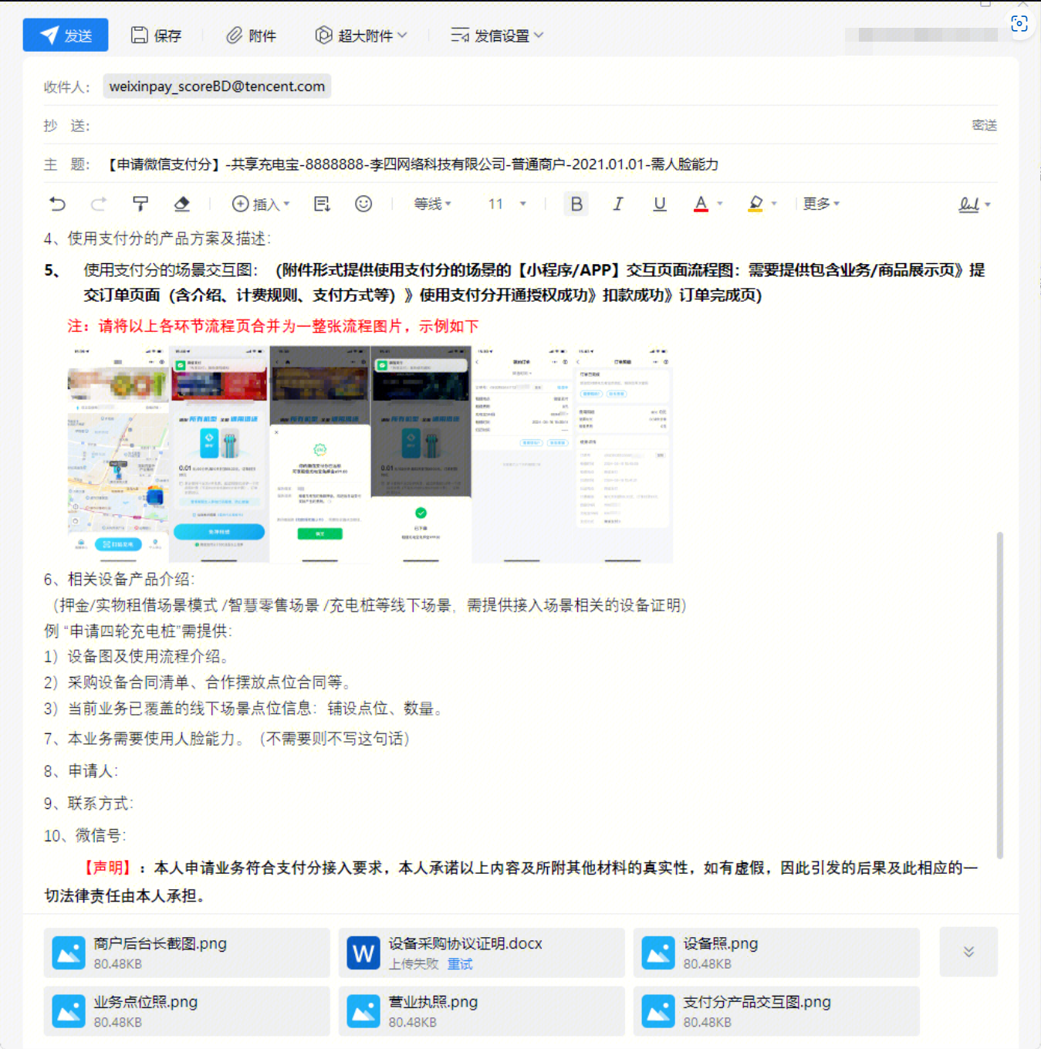Click attachment 设备采购协议证明.docx
The width and height of the screenshot is (1041, 1049).
pyautogui.click(x=482, y=953)
